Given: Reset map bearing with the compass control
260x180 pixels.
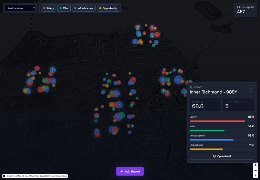Looking at the screenshot, I should pyautogui.click(x=255, y=175).
